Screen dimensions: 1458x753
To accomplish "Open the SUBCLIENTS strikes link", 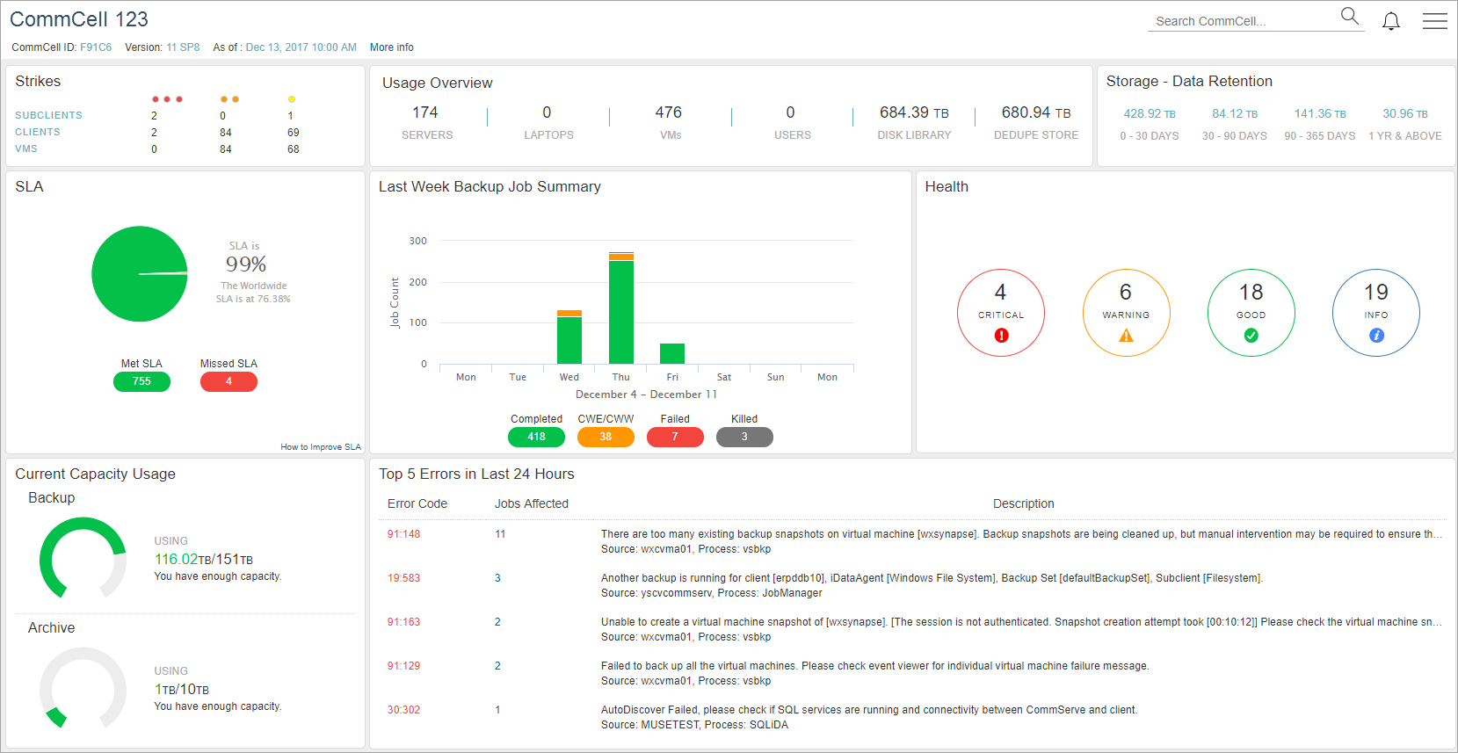I will 48,115.
